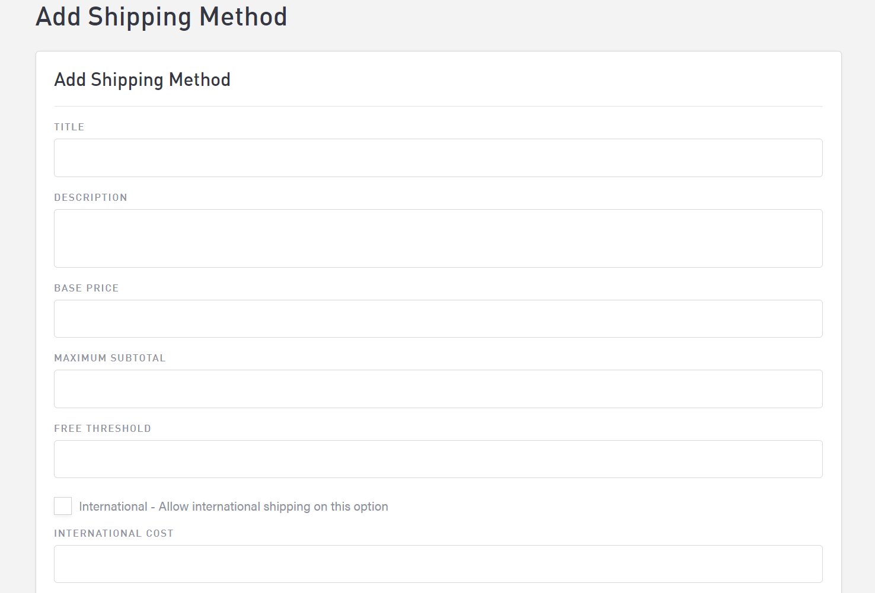Activate the International Cost input field
The image size is (875, 593).
438,564
